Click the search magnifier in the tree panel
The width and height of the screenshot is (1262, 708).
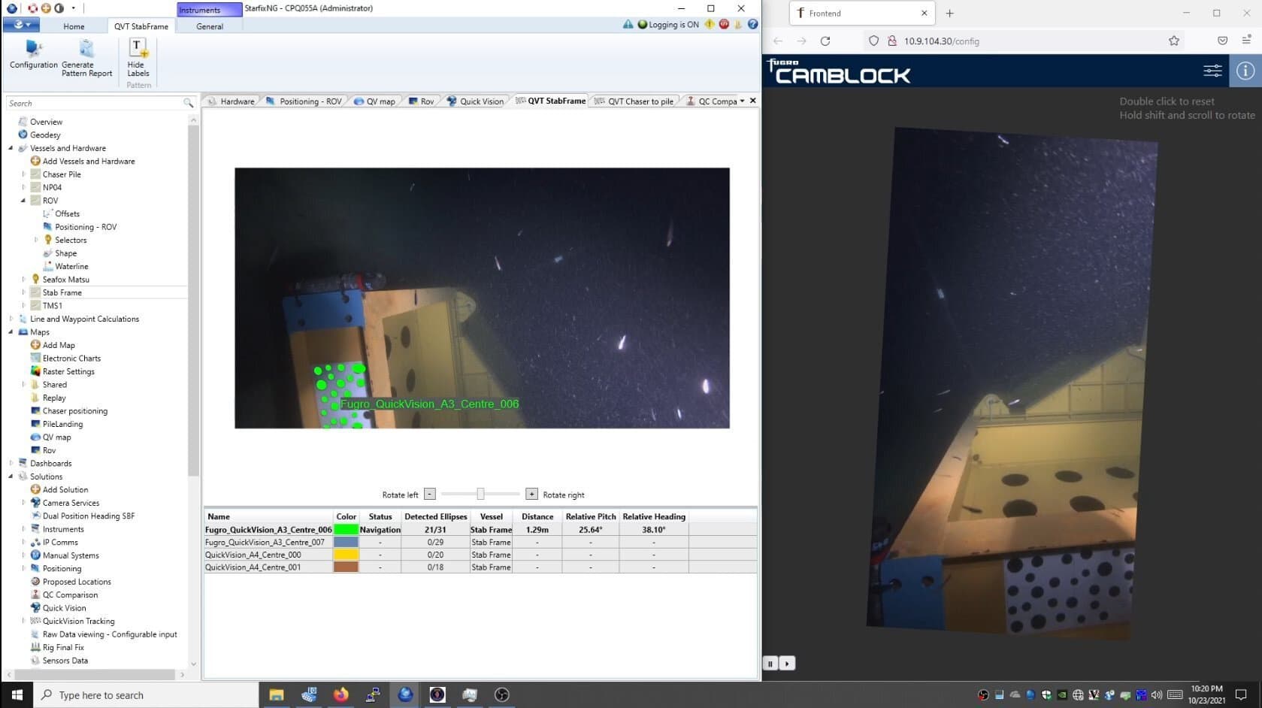[x=188, y=103]
